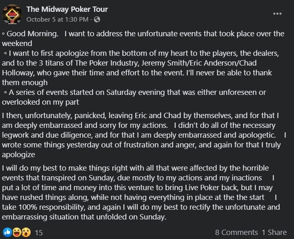Click the paragraph starting I then, unfortunately, panicked
Screen dimensions: 294x239
tap(144, 135)
